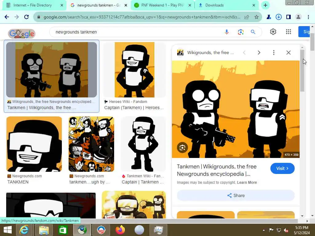The height and width of the screenshot is (236, 315).
Task: Go to the Google doodle logo home
Action: pyautogui.click(x=22, y=33)
